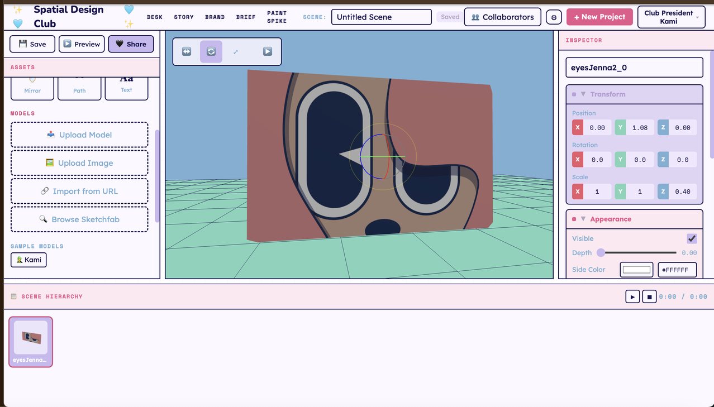
Task: Click the SCENE HIERARCHY header
Action: coord(52,296)
